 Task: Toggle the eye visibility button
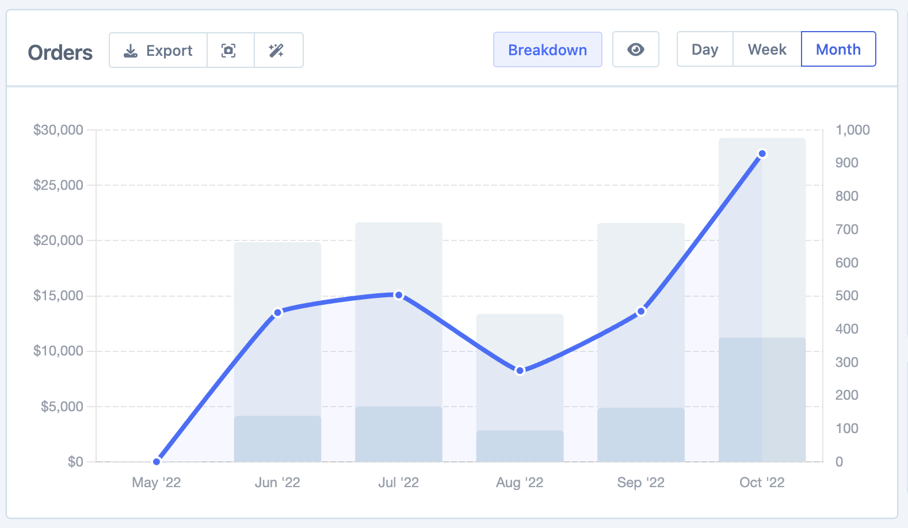635,49
